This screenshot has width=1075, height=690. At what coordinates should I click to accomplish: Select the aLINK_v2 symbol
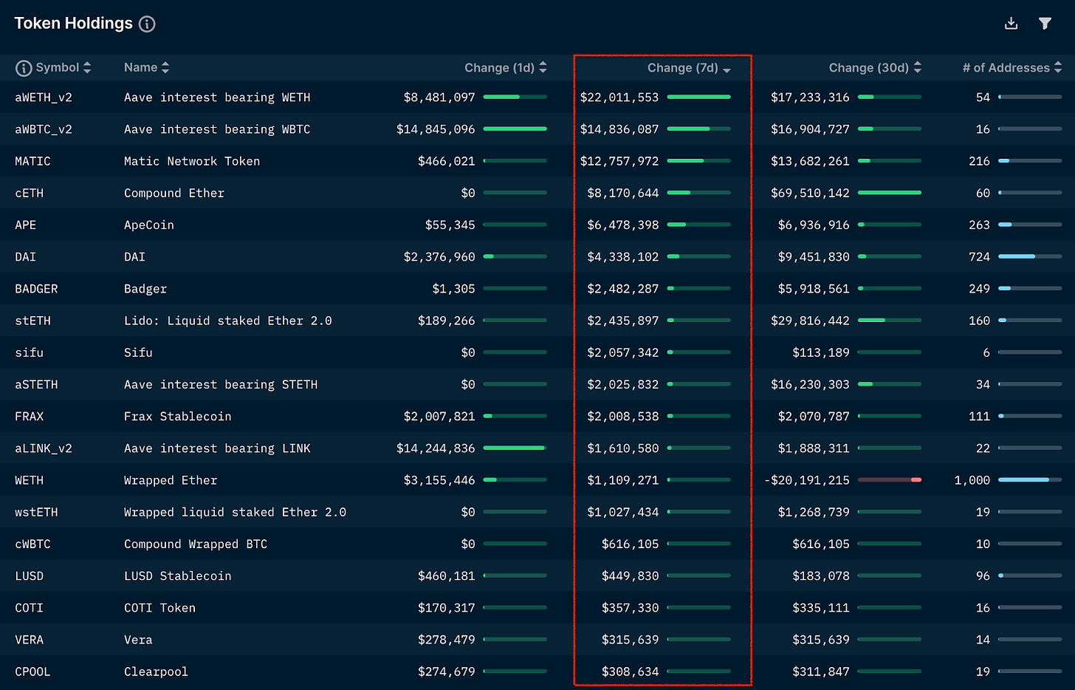tap(44, 448)
